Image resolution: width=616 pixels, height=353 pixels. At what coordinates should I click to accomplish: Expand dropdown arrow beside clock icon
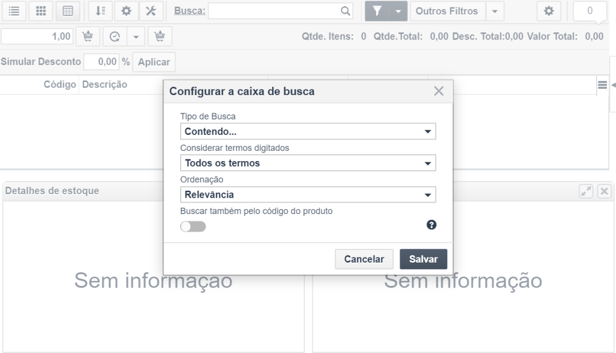pyautogui.click(x=136, y=36)
